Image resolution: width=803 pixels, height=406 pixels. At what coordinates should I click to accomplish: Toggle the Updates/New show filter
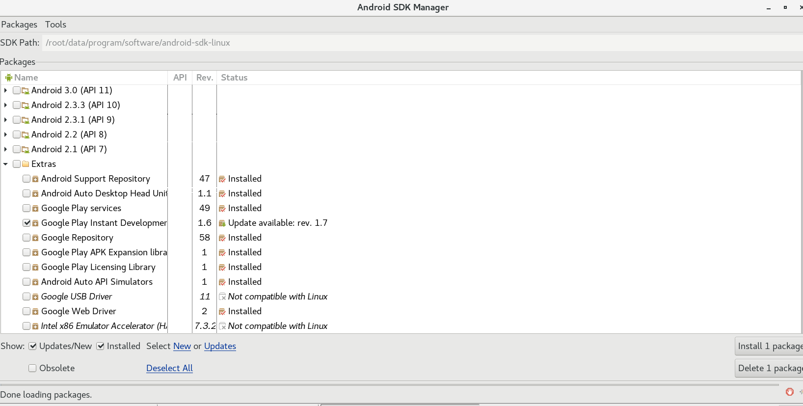(33, 346)
